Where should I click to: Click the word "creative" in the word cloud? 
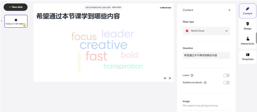(x=104, y=45)
